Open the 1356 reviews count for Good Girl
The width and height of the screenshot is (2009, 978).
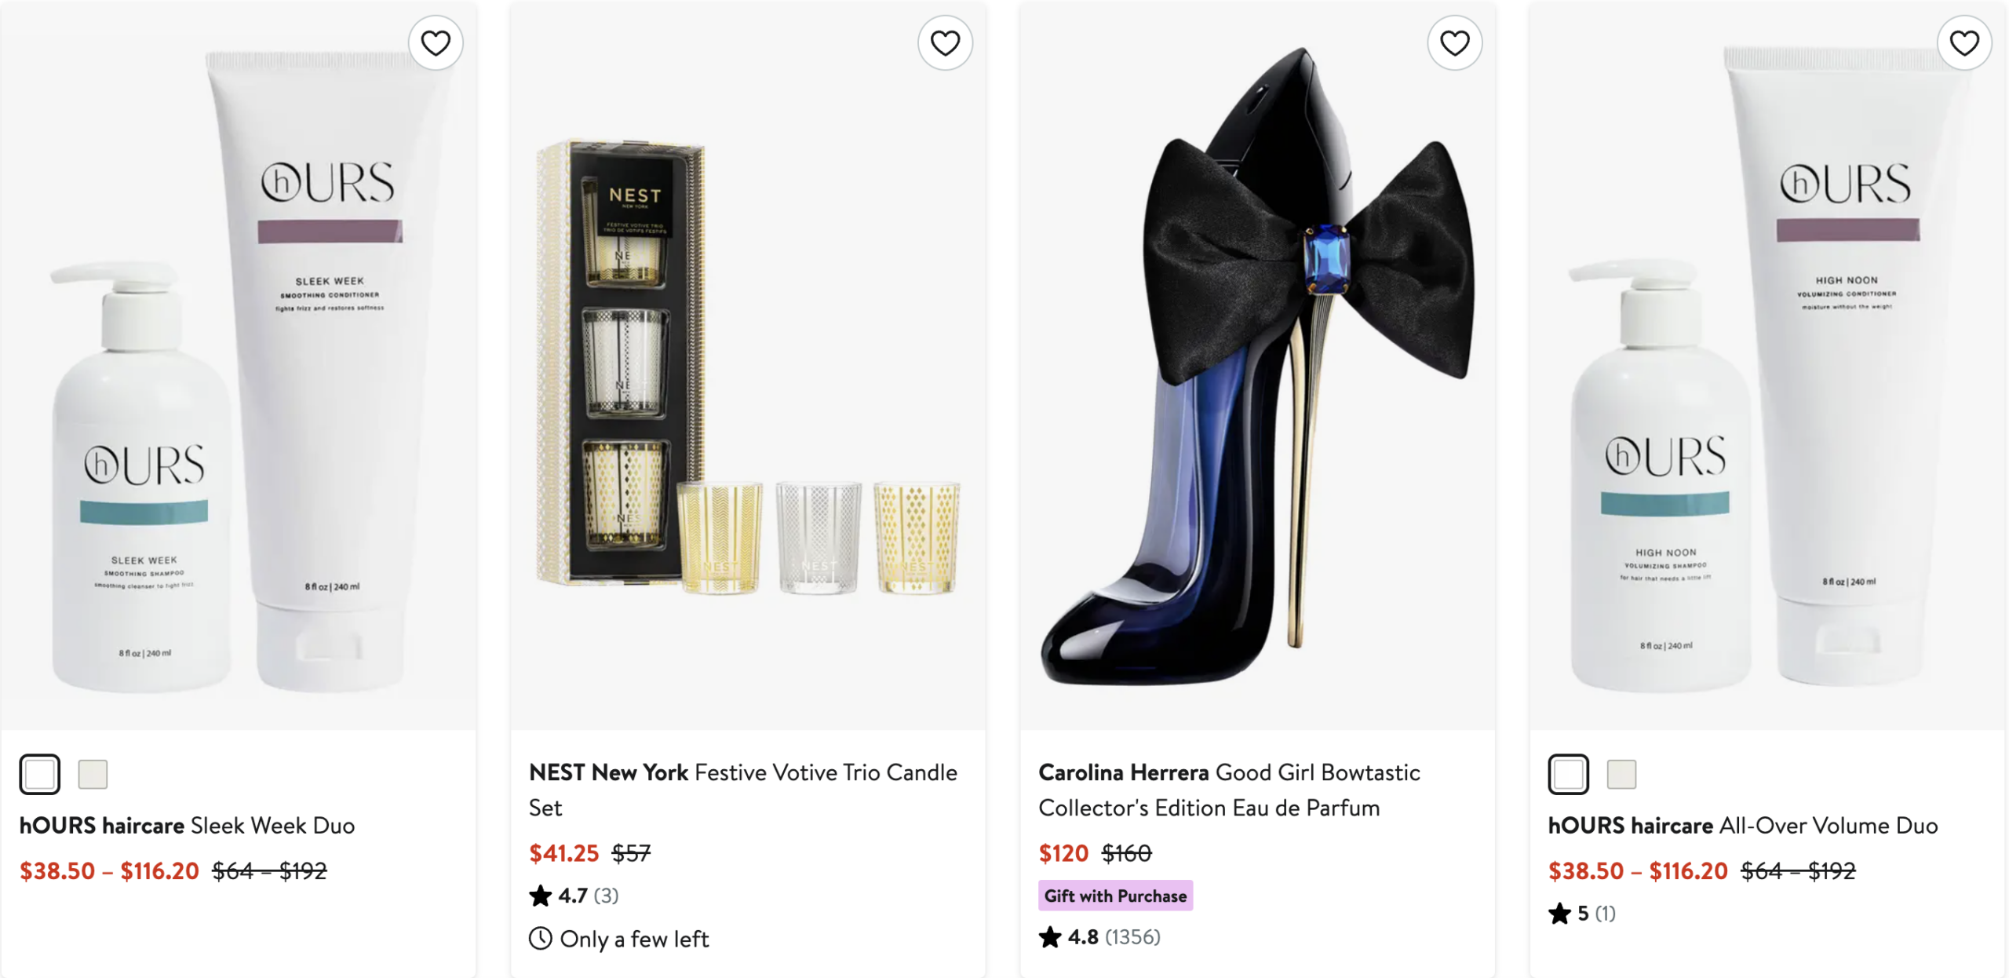click(1132, 937)
